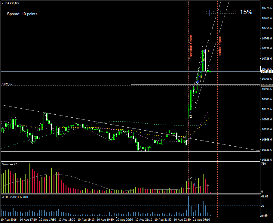Click the green cross at current price candle

[x=210, y=72]
